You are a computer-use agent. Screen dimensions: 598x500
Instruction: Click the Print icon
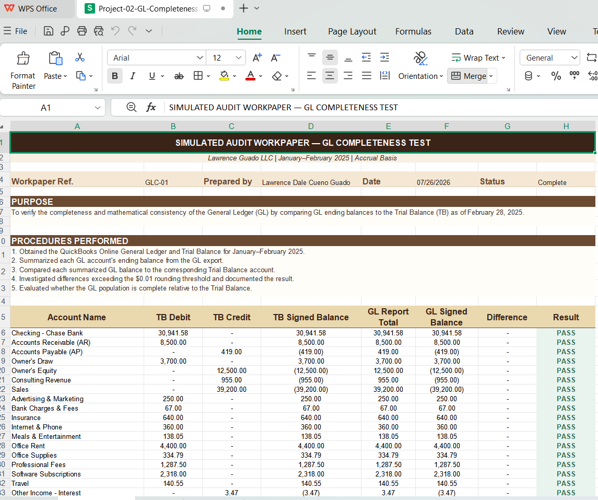tap(81, 31)
